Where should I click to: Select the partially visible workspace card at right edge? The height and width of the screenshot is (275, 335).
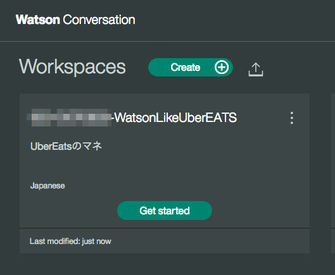pos(333,173)
